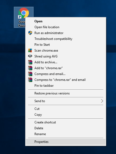This screenshot has width=116, height=154.
Task: Click Add to archive... entry
Action: pos(66,62)
